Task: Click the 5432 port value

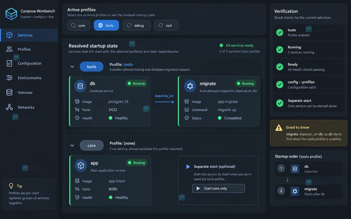Action: [x=113, y=110]
